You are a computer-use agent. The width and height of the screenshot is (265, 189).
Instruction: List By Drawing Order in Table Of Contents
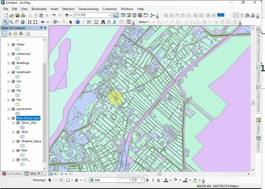click(4, 34)
